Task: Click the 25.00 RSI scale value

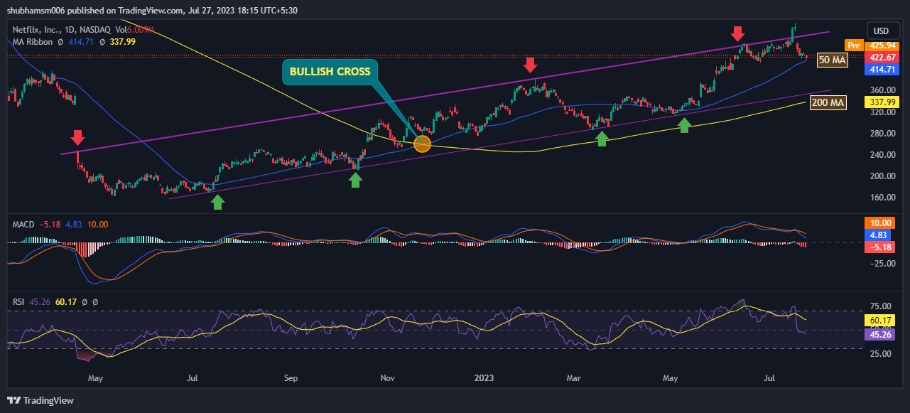Action: pyautogui.click(x=881, y=353)
